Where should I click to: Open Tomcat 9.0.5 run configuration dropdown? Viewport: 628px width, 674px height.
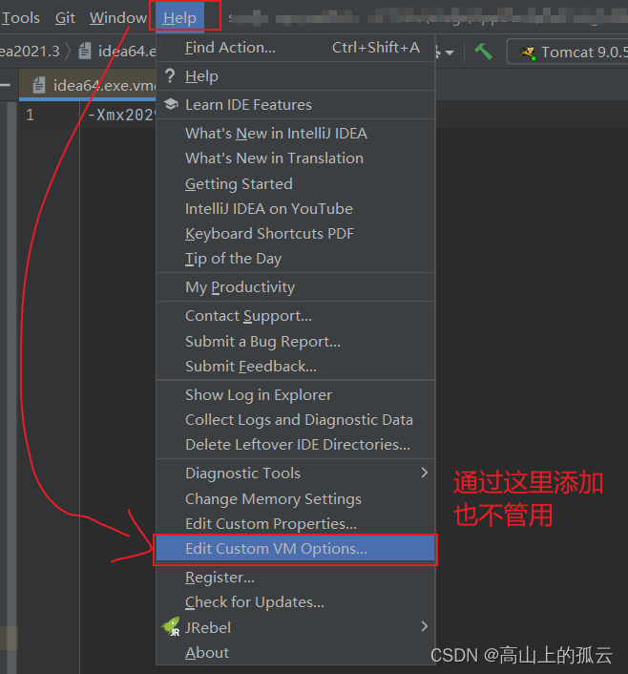point(567,52)
